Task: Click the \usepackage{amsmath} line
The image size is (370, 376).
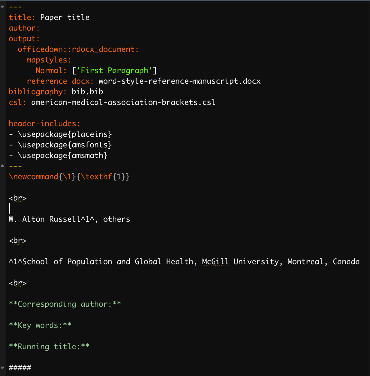Action: point(62,156)
